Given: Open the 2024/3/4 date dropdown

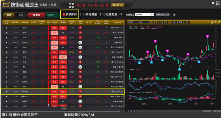Looking at the screenshot, I should tap(162, 15).
